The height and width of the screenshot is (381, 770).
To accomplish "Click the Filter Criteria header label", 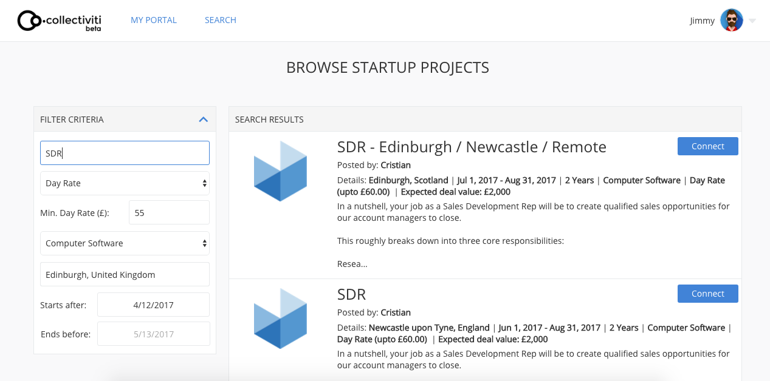I will (x=72, y=120).
